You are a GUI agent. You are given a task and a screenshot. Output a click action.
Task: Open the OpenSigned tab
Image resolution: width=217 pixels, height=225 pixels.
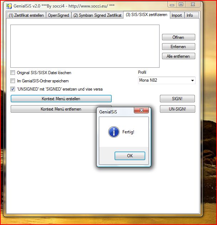[x=59, y=15]
